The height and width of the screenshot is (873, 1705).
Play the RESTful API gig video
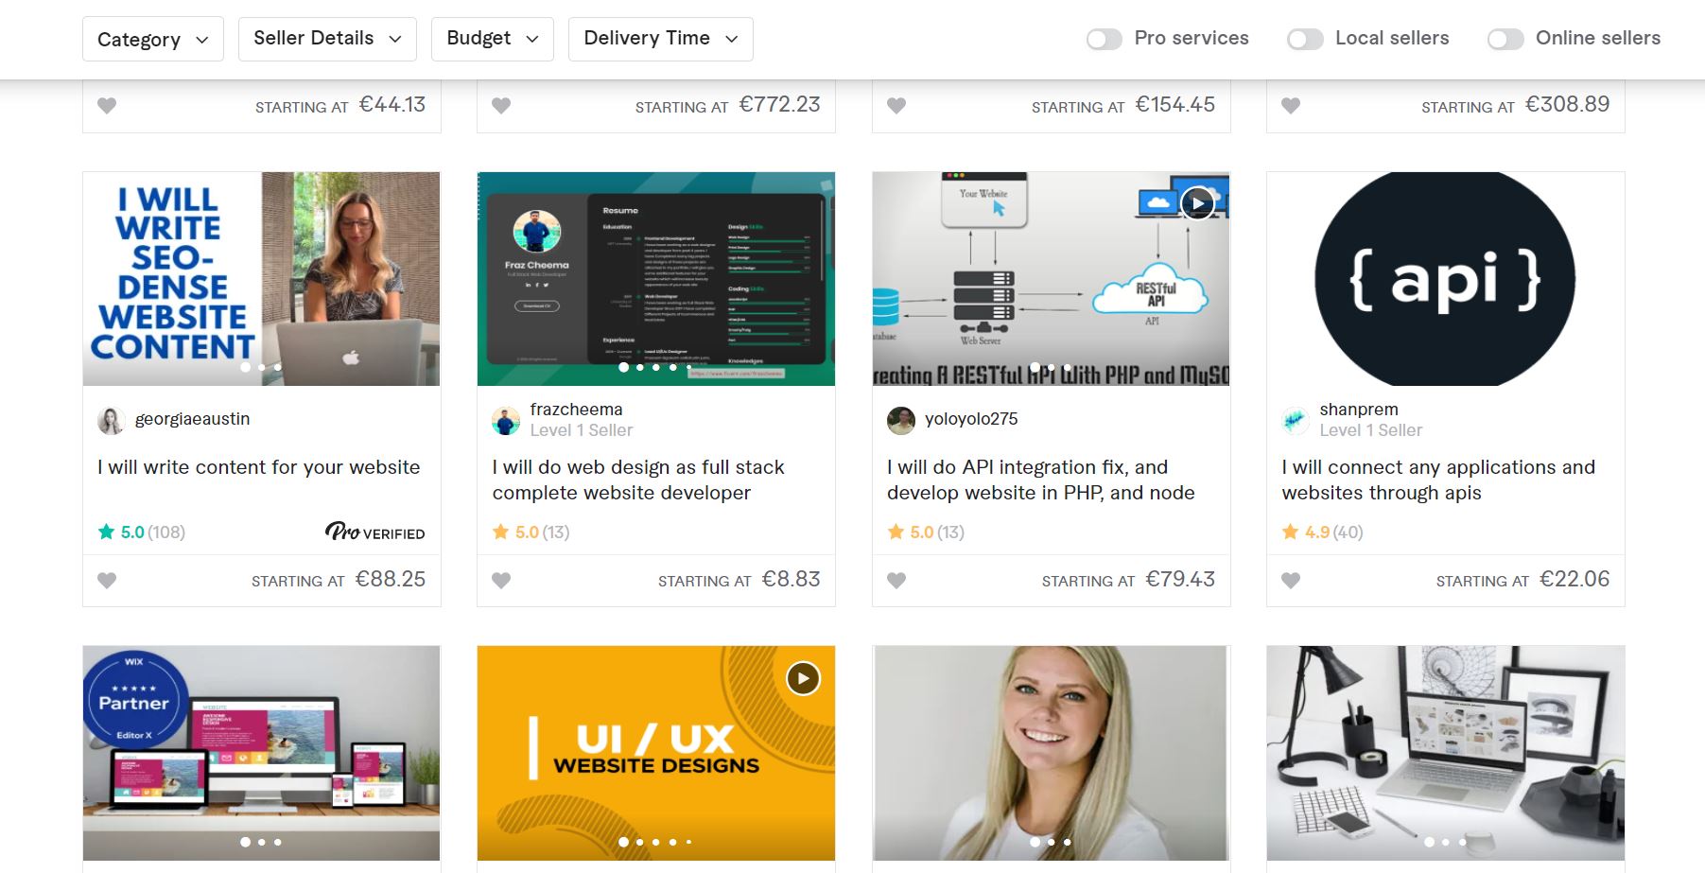point(1197,203)
